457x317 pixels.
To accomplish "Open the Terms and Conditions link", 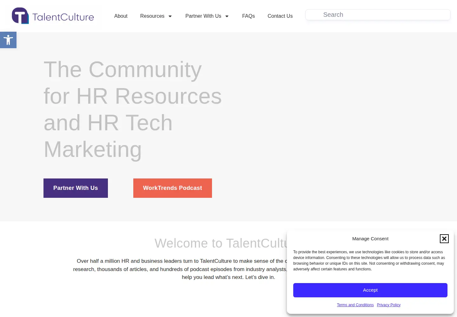I will coord(355,305).
